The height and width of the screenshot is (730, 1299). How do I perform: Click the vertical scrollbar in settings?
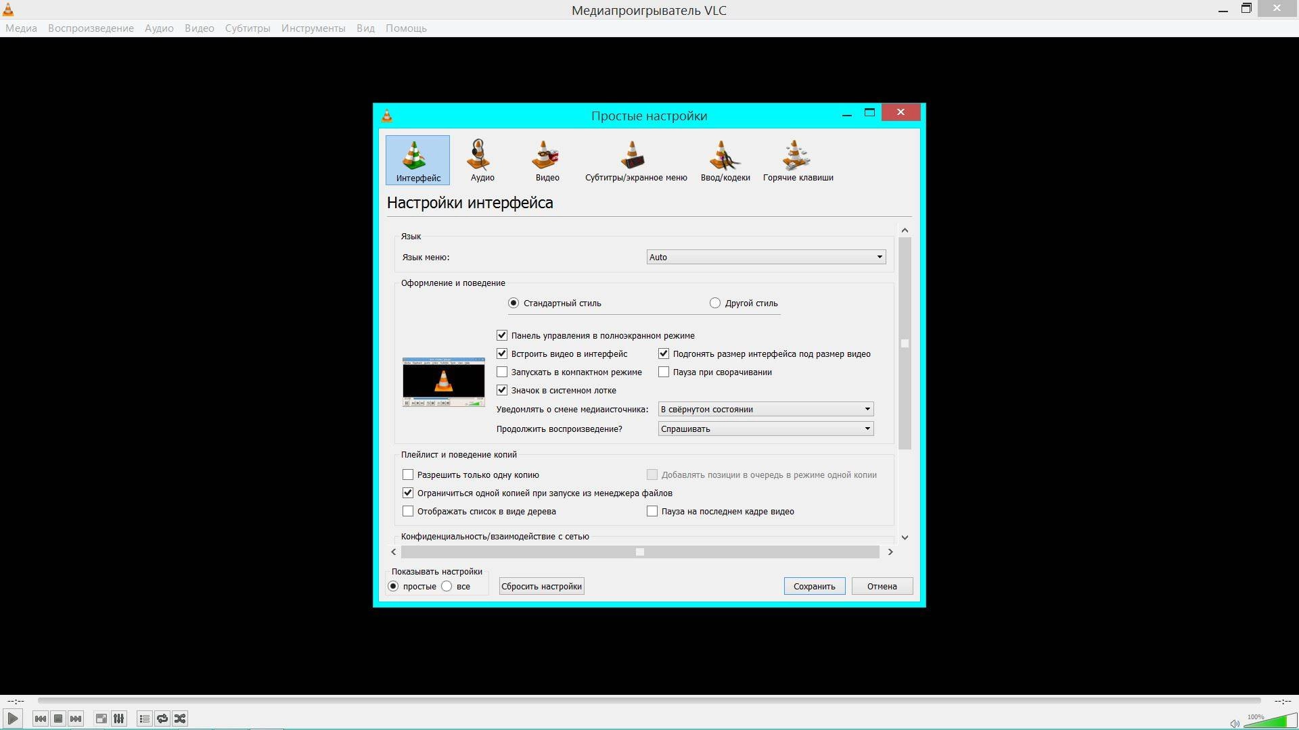click(x=905, y=343)
